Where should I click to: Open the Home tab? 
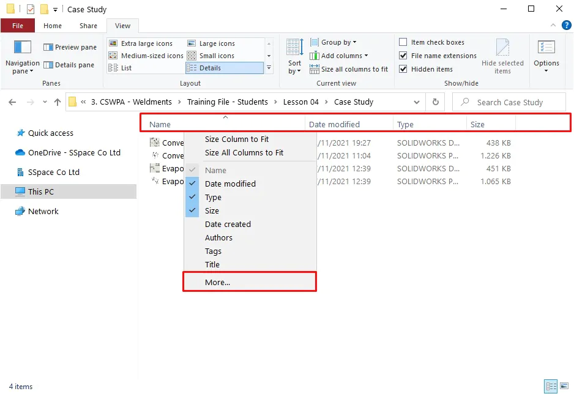pos(53,26)
